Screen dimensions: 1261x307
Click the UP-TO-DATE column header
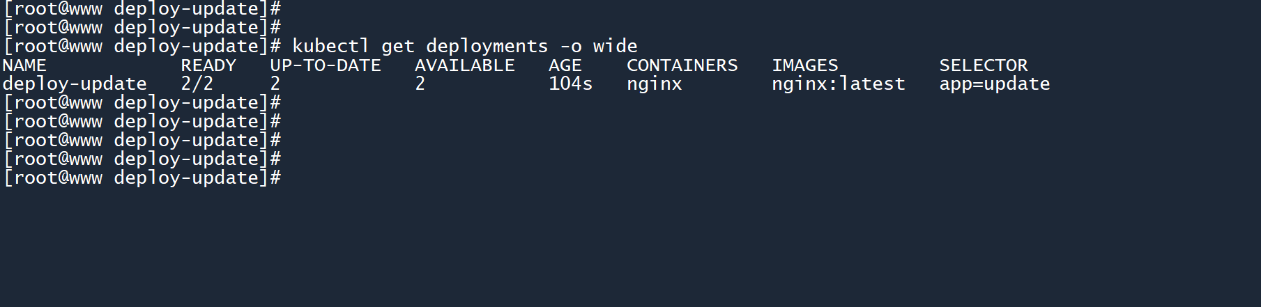click(326, 65)
